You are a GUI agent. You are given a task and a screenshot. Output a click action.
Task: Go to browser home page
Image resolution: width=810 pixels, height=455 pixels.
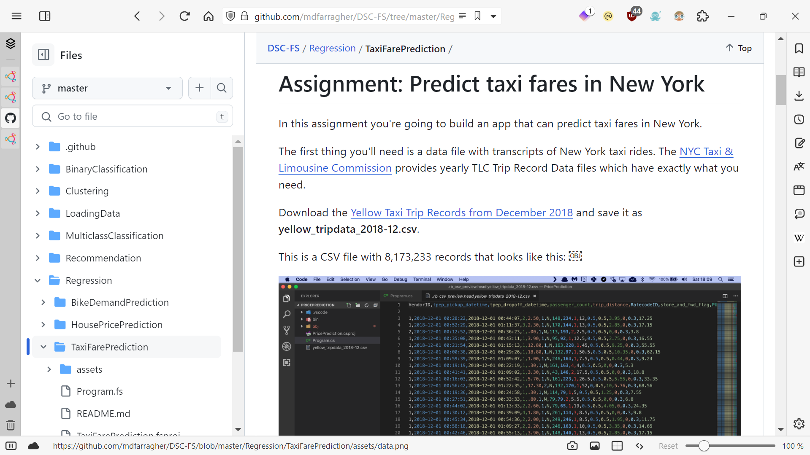(209, 16)
